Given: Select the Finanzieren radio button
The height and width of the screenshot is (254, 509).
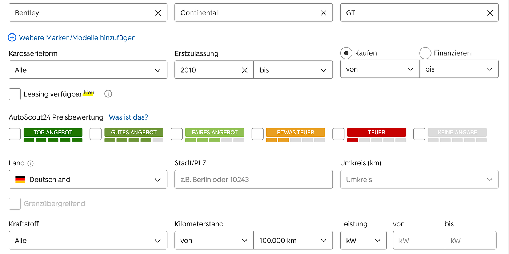Looking at the screenshot, I should click(425, 53).
